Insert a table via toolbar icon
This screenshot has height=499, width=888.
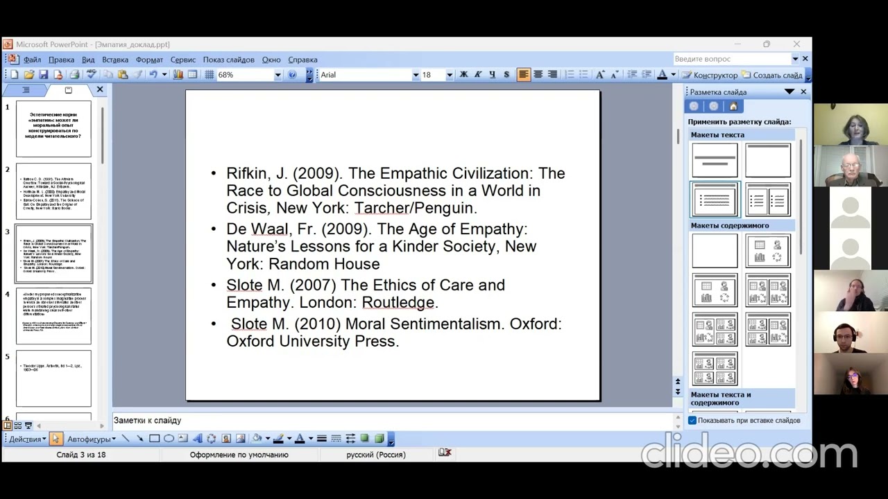click(192, 75)
